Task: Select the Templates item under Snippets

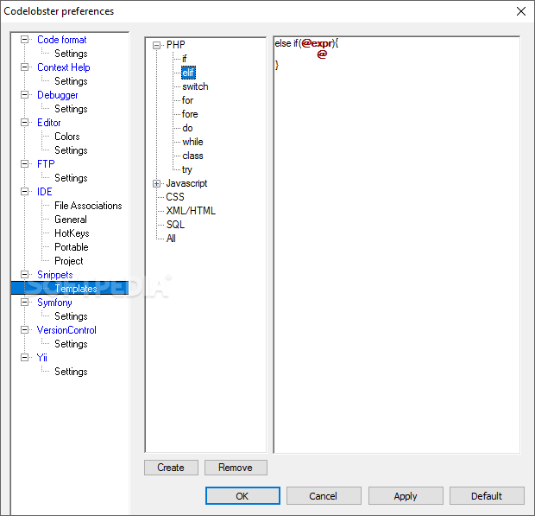Action: (x=76, y=289)
